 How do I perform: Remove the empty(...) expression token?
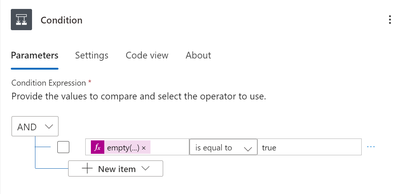pos(144,148)
